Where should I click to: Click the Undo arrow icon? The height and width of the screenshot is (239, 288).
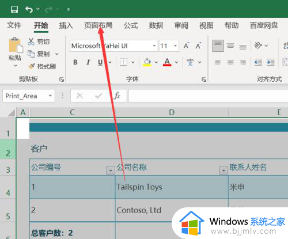click(29, 9)
